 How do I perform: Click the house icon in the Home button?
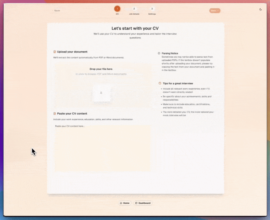coord(121,203)
